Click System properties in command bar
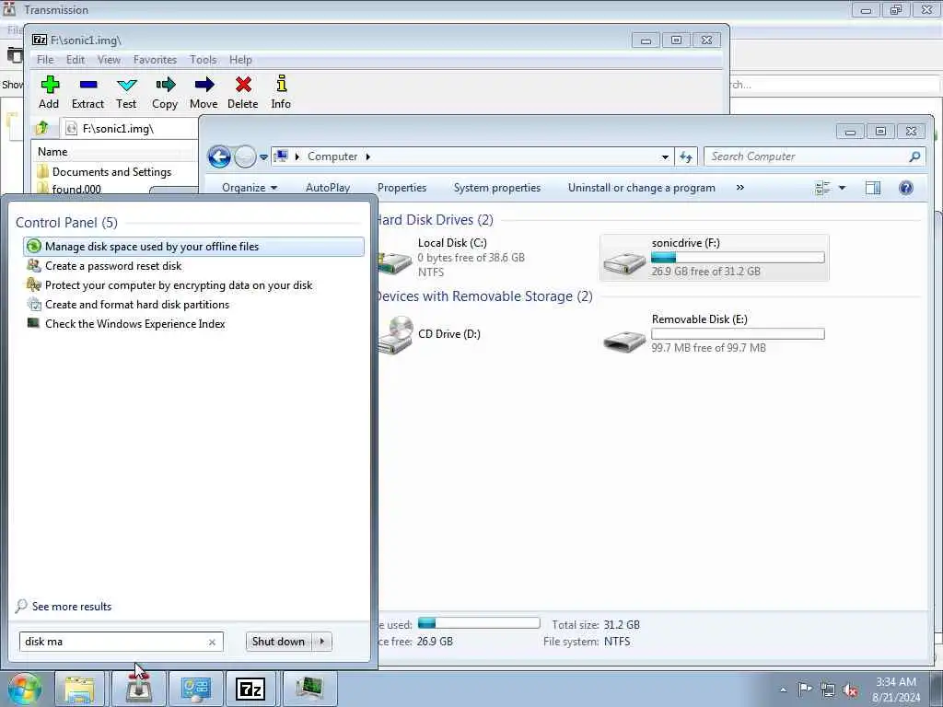 coord(496,188)
